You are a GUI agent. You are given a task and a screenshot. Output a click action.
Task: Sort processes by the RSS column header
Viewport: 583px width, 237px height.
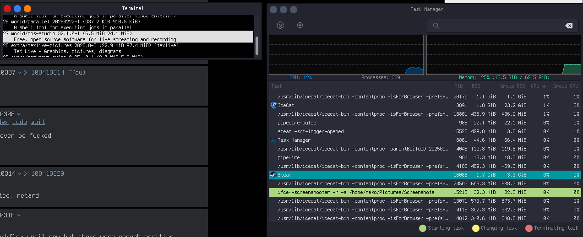(x=483, y=86)
